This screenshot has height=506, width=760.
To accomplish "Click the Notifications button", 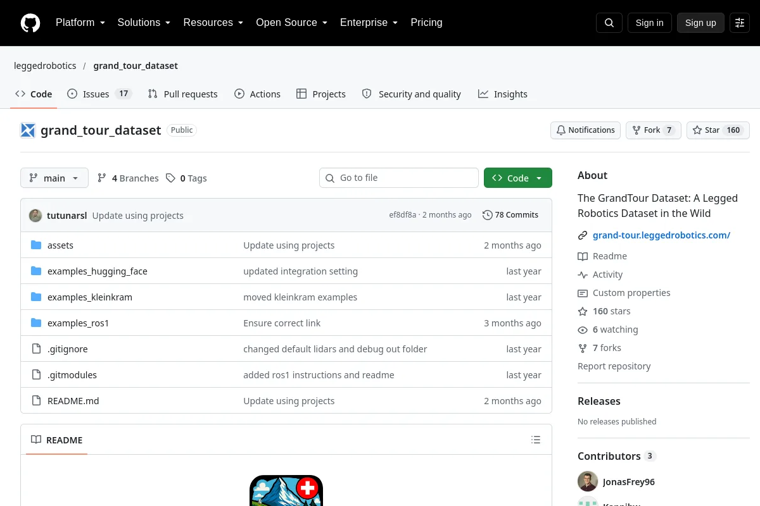I will coord(585,130).
